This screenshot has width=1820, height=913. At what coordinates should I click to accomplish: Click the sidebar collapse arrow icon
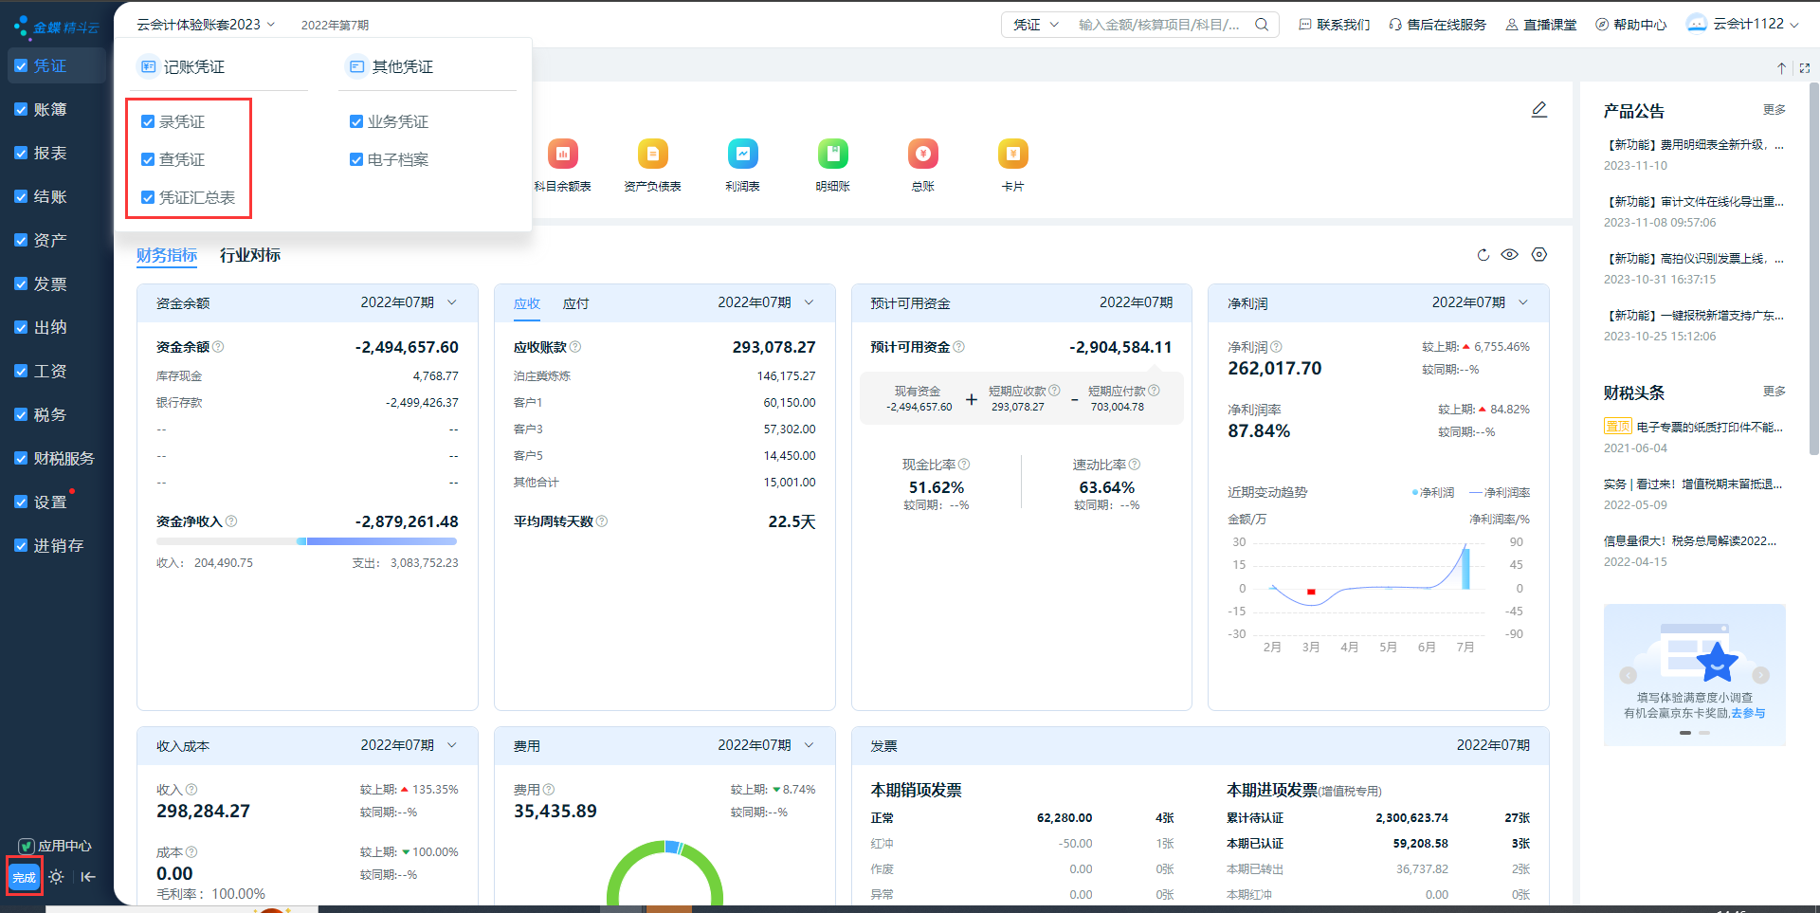pos(88,877)
